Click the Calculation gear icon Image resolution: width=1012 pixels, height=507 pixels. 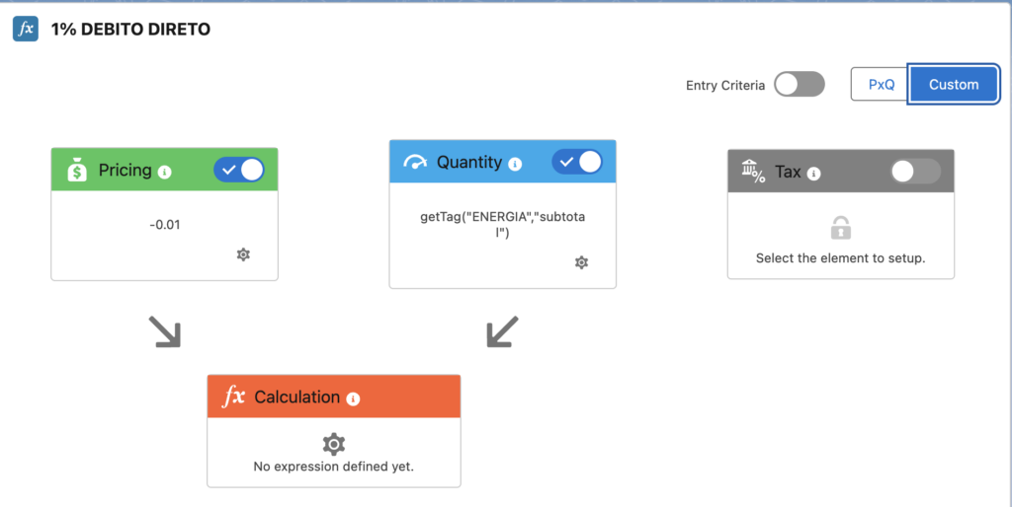tap(334, 444)
